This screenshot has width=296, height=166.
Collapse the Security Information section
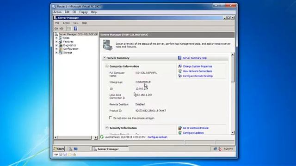click(x=107, y=128)
